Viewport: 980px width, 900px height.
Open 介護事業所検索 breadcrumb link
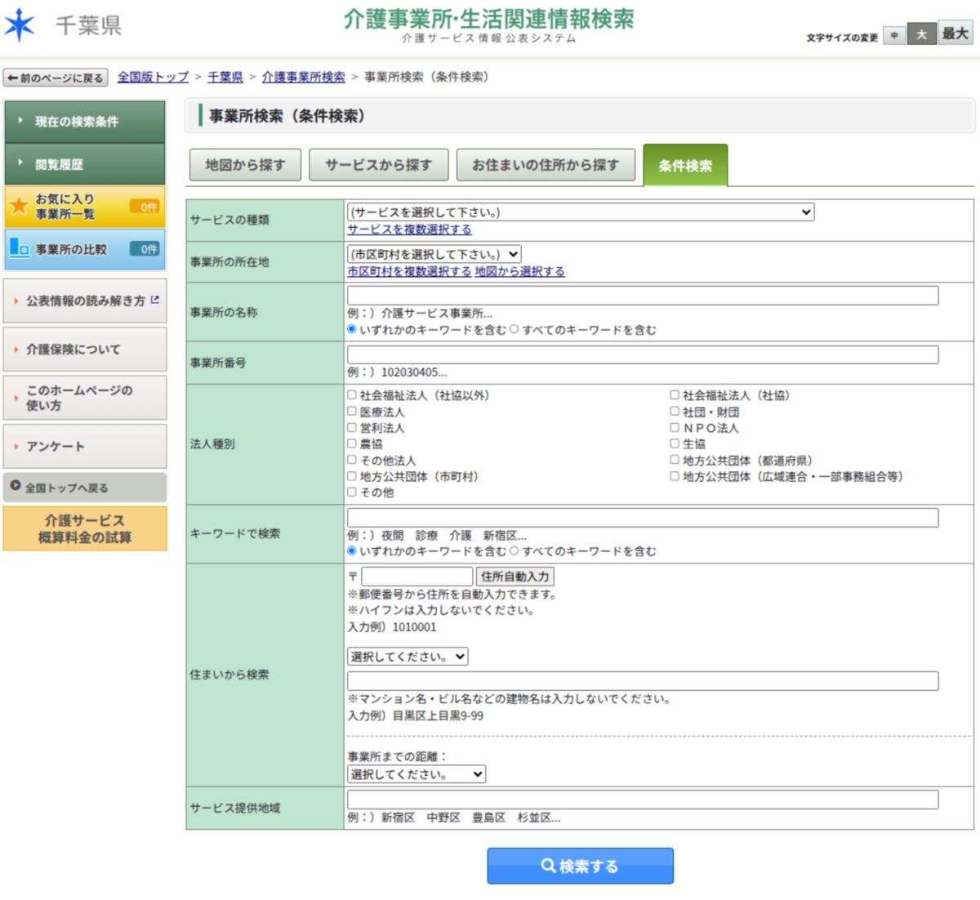pyautogui.click(x=303, y=77)
